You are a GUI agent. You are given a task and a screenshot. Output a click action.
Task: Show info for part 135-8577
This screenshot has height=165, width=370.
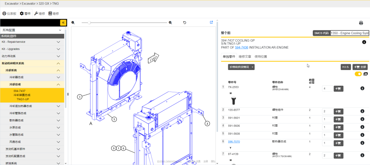tap(362, 111)
